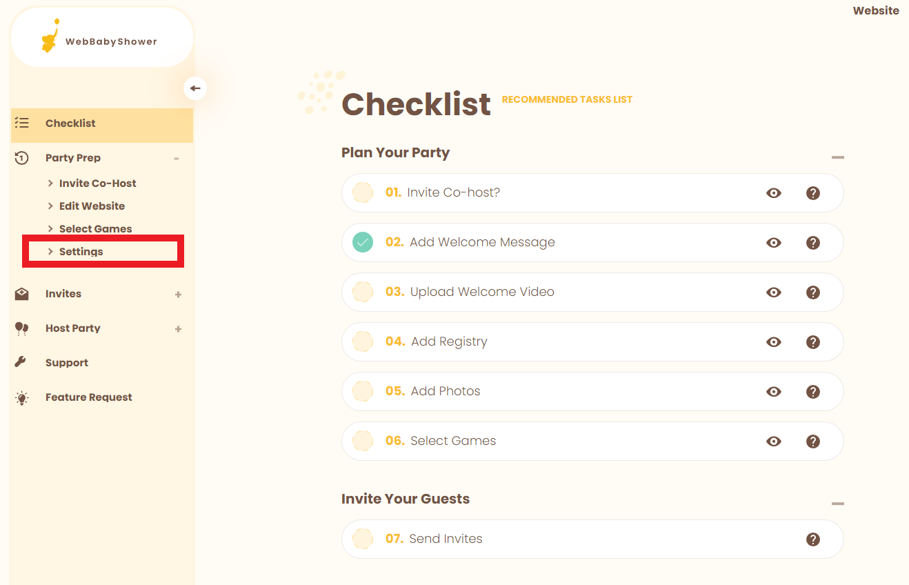Open help for Invite Co-host task

point(813,193)
